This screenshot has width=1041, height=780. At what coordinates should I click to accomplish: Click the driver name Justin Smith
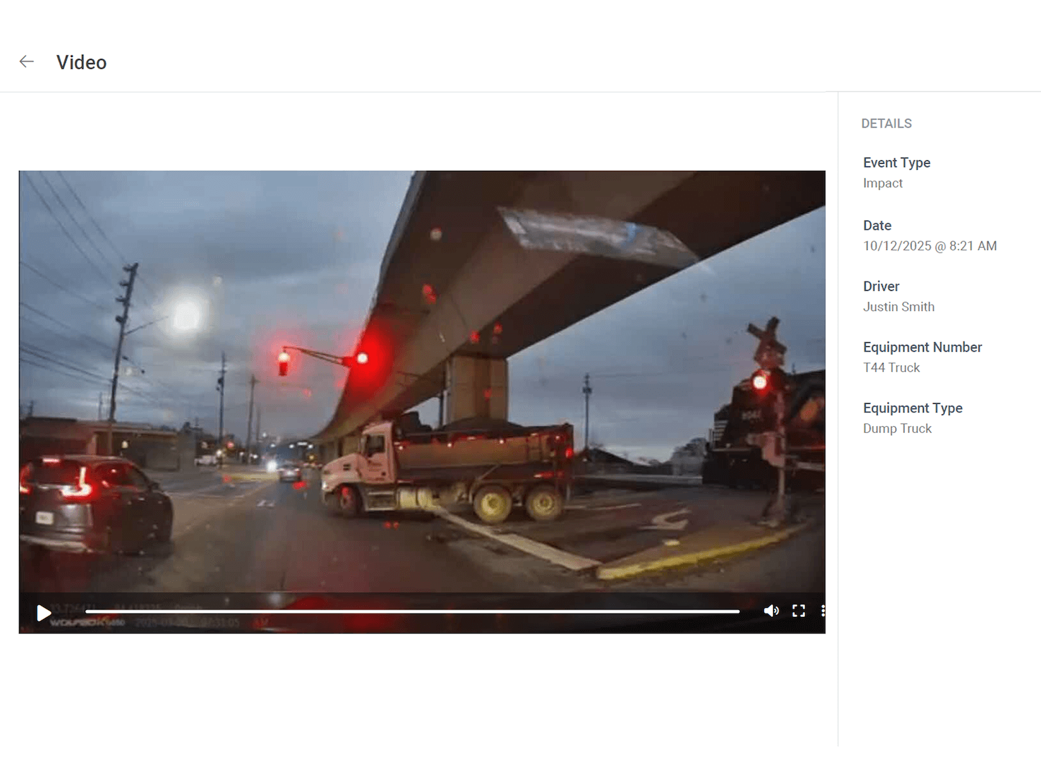tap(898, 307)
